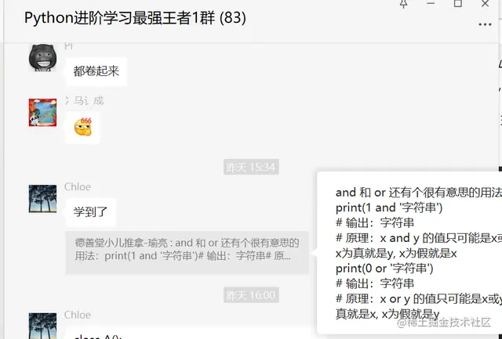Open the chat info three-dots menu
Screen dimensions: 502x339
coord(485,24)
